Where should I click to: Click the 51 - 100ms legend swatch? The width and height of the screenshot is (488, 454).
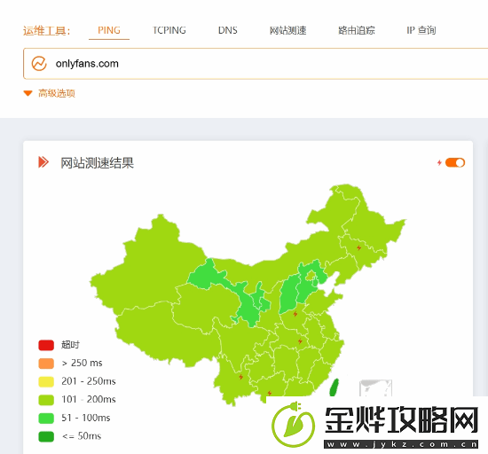[x=46, y=419]
